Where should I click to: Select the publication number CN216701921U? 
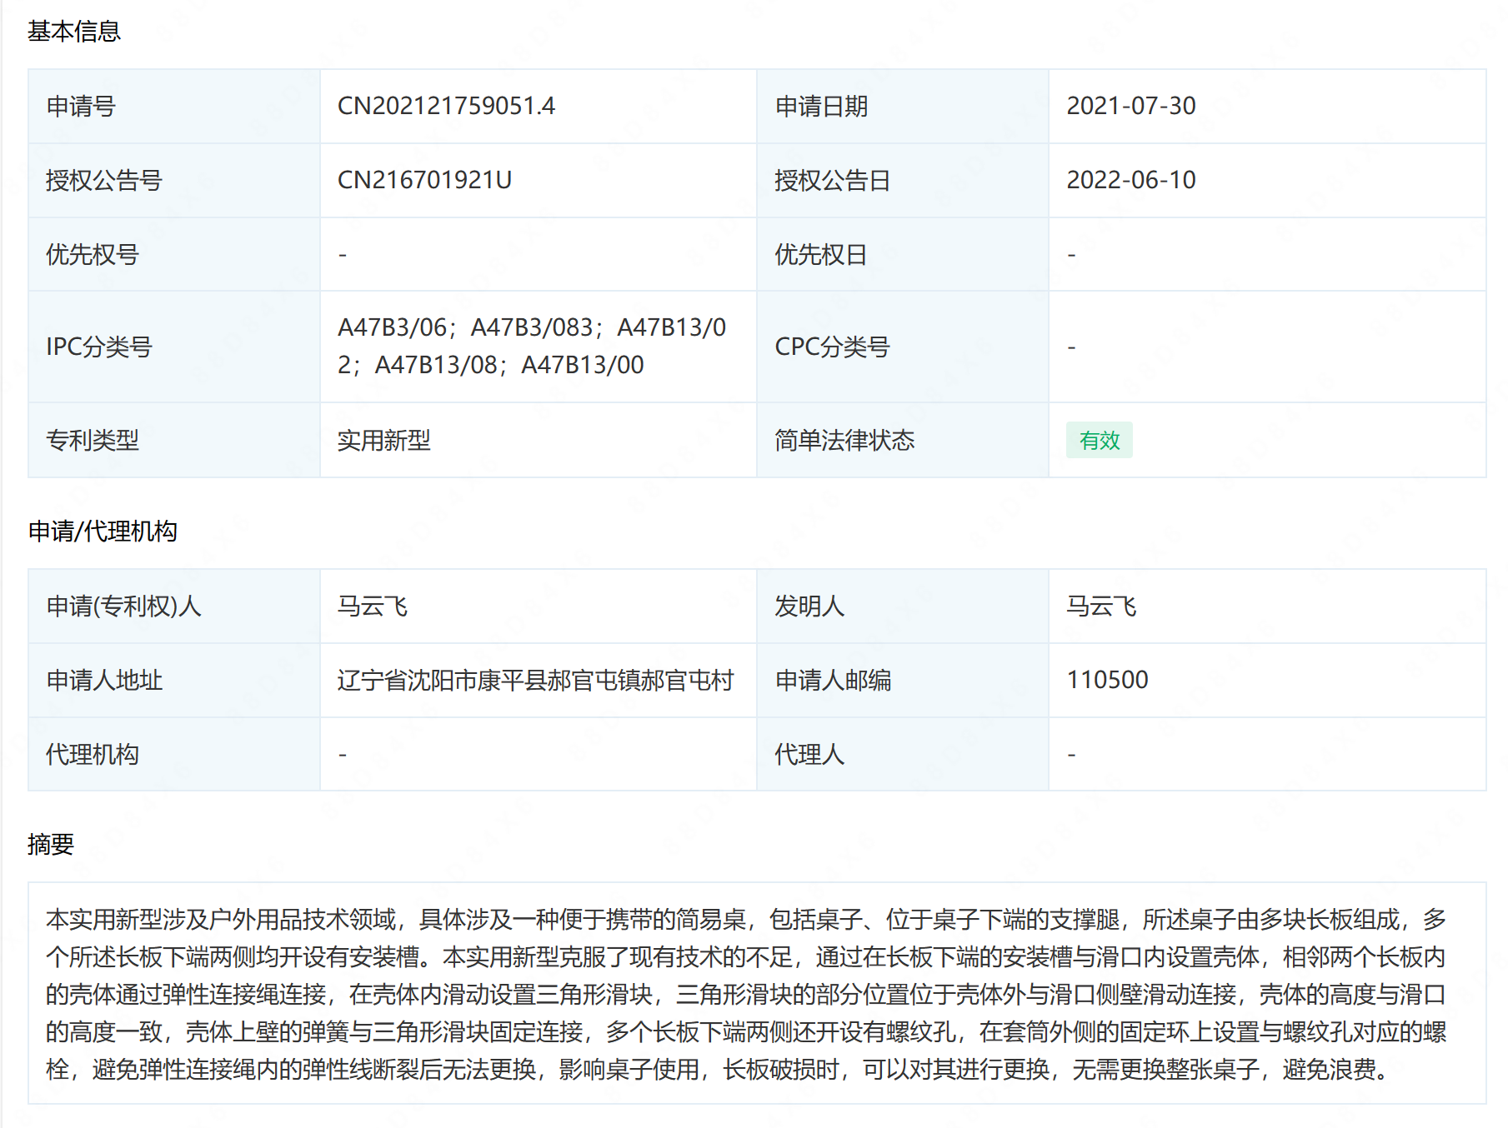point(424,180)
